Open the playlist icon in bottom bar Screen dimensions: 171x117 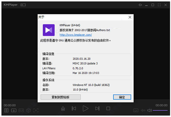pyautogui.click(x=6, y=110)
